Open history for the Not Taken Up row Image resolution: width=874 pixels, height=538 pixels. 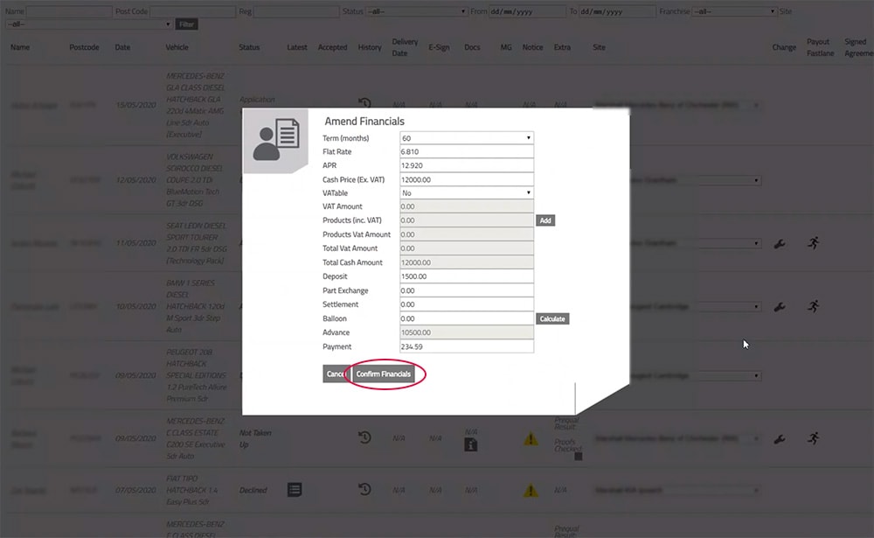(365, 438)
